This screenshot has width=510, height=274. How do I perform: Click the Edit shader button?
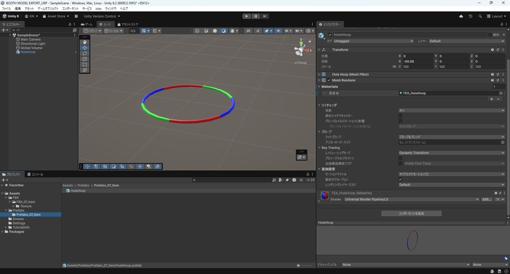487,199
